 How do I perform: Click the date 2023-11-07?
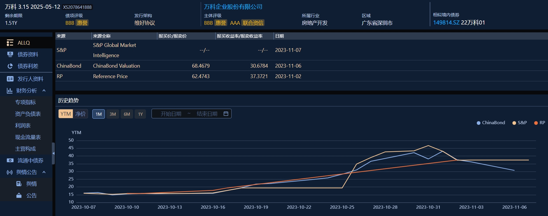(x=288, y=50)
